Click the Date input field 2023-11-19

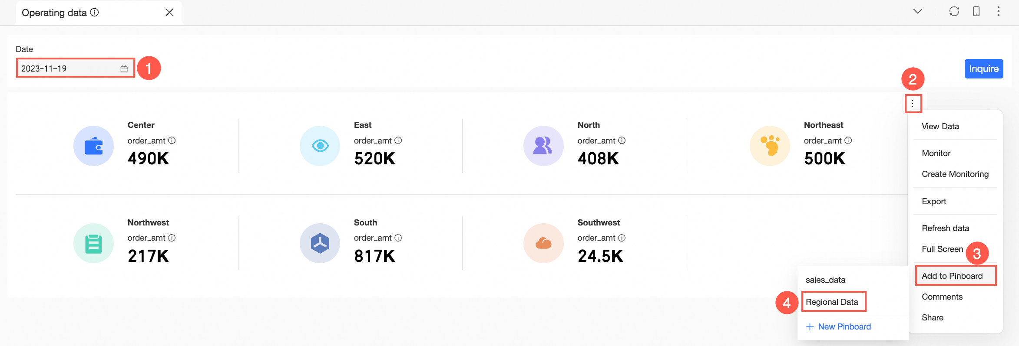tap(75, 68)
